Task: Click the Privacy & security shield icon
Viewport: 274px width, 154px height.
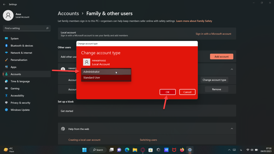Action: point(6,103)
